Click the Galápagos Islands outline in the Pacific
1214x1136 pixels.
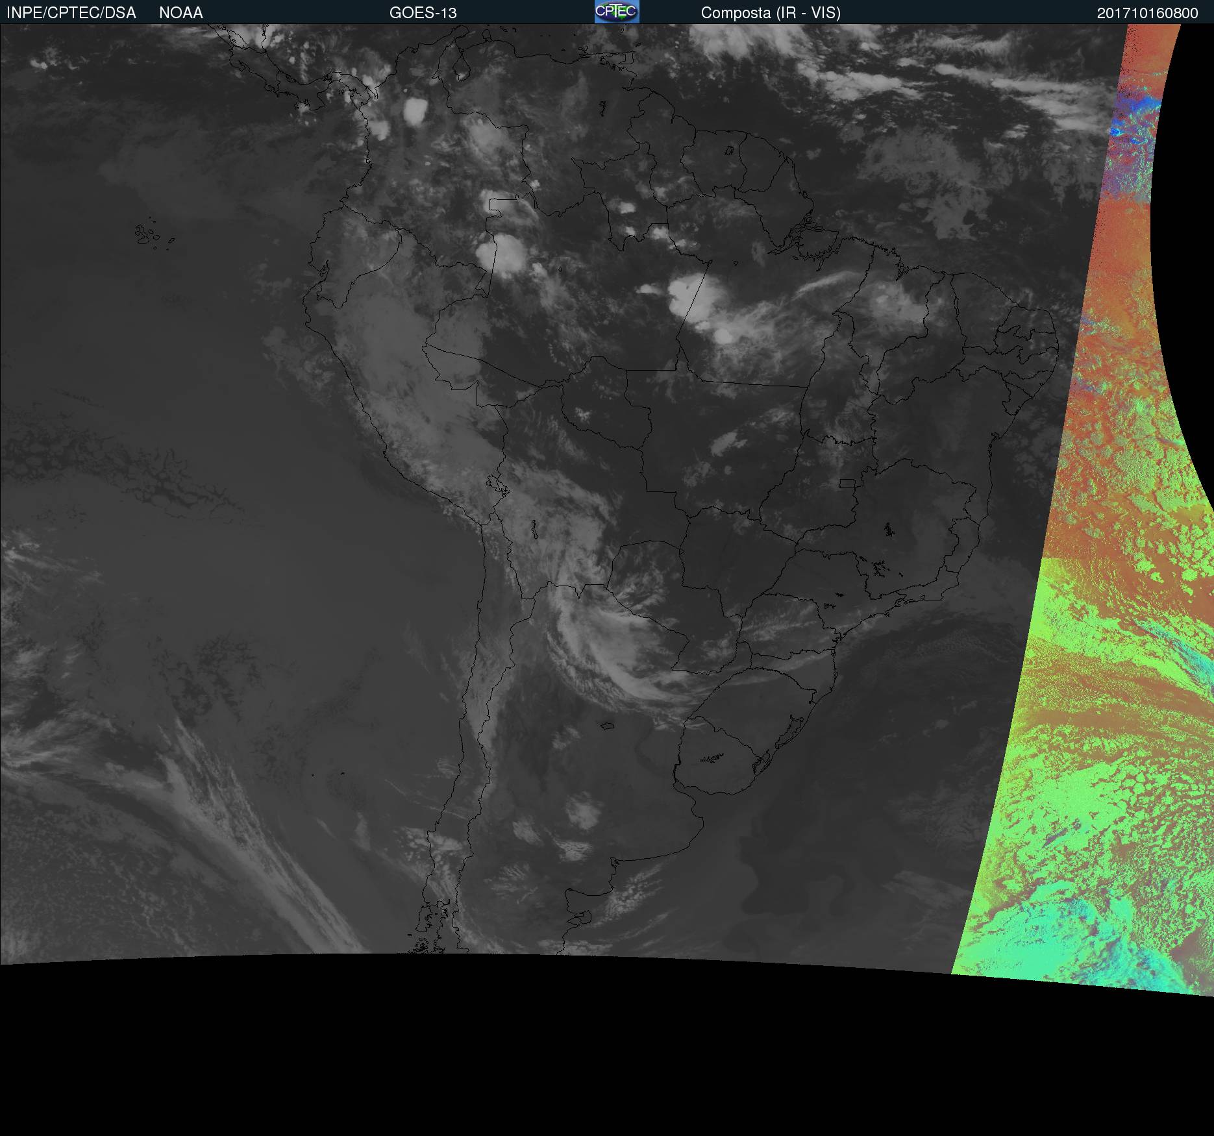tap(148, 234)
